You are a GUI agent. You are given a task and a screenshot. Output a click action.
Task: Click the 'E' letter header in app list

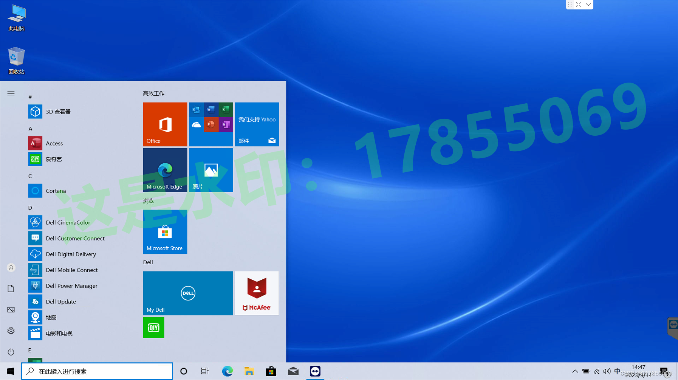coord(30,350)
